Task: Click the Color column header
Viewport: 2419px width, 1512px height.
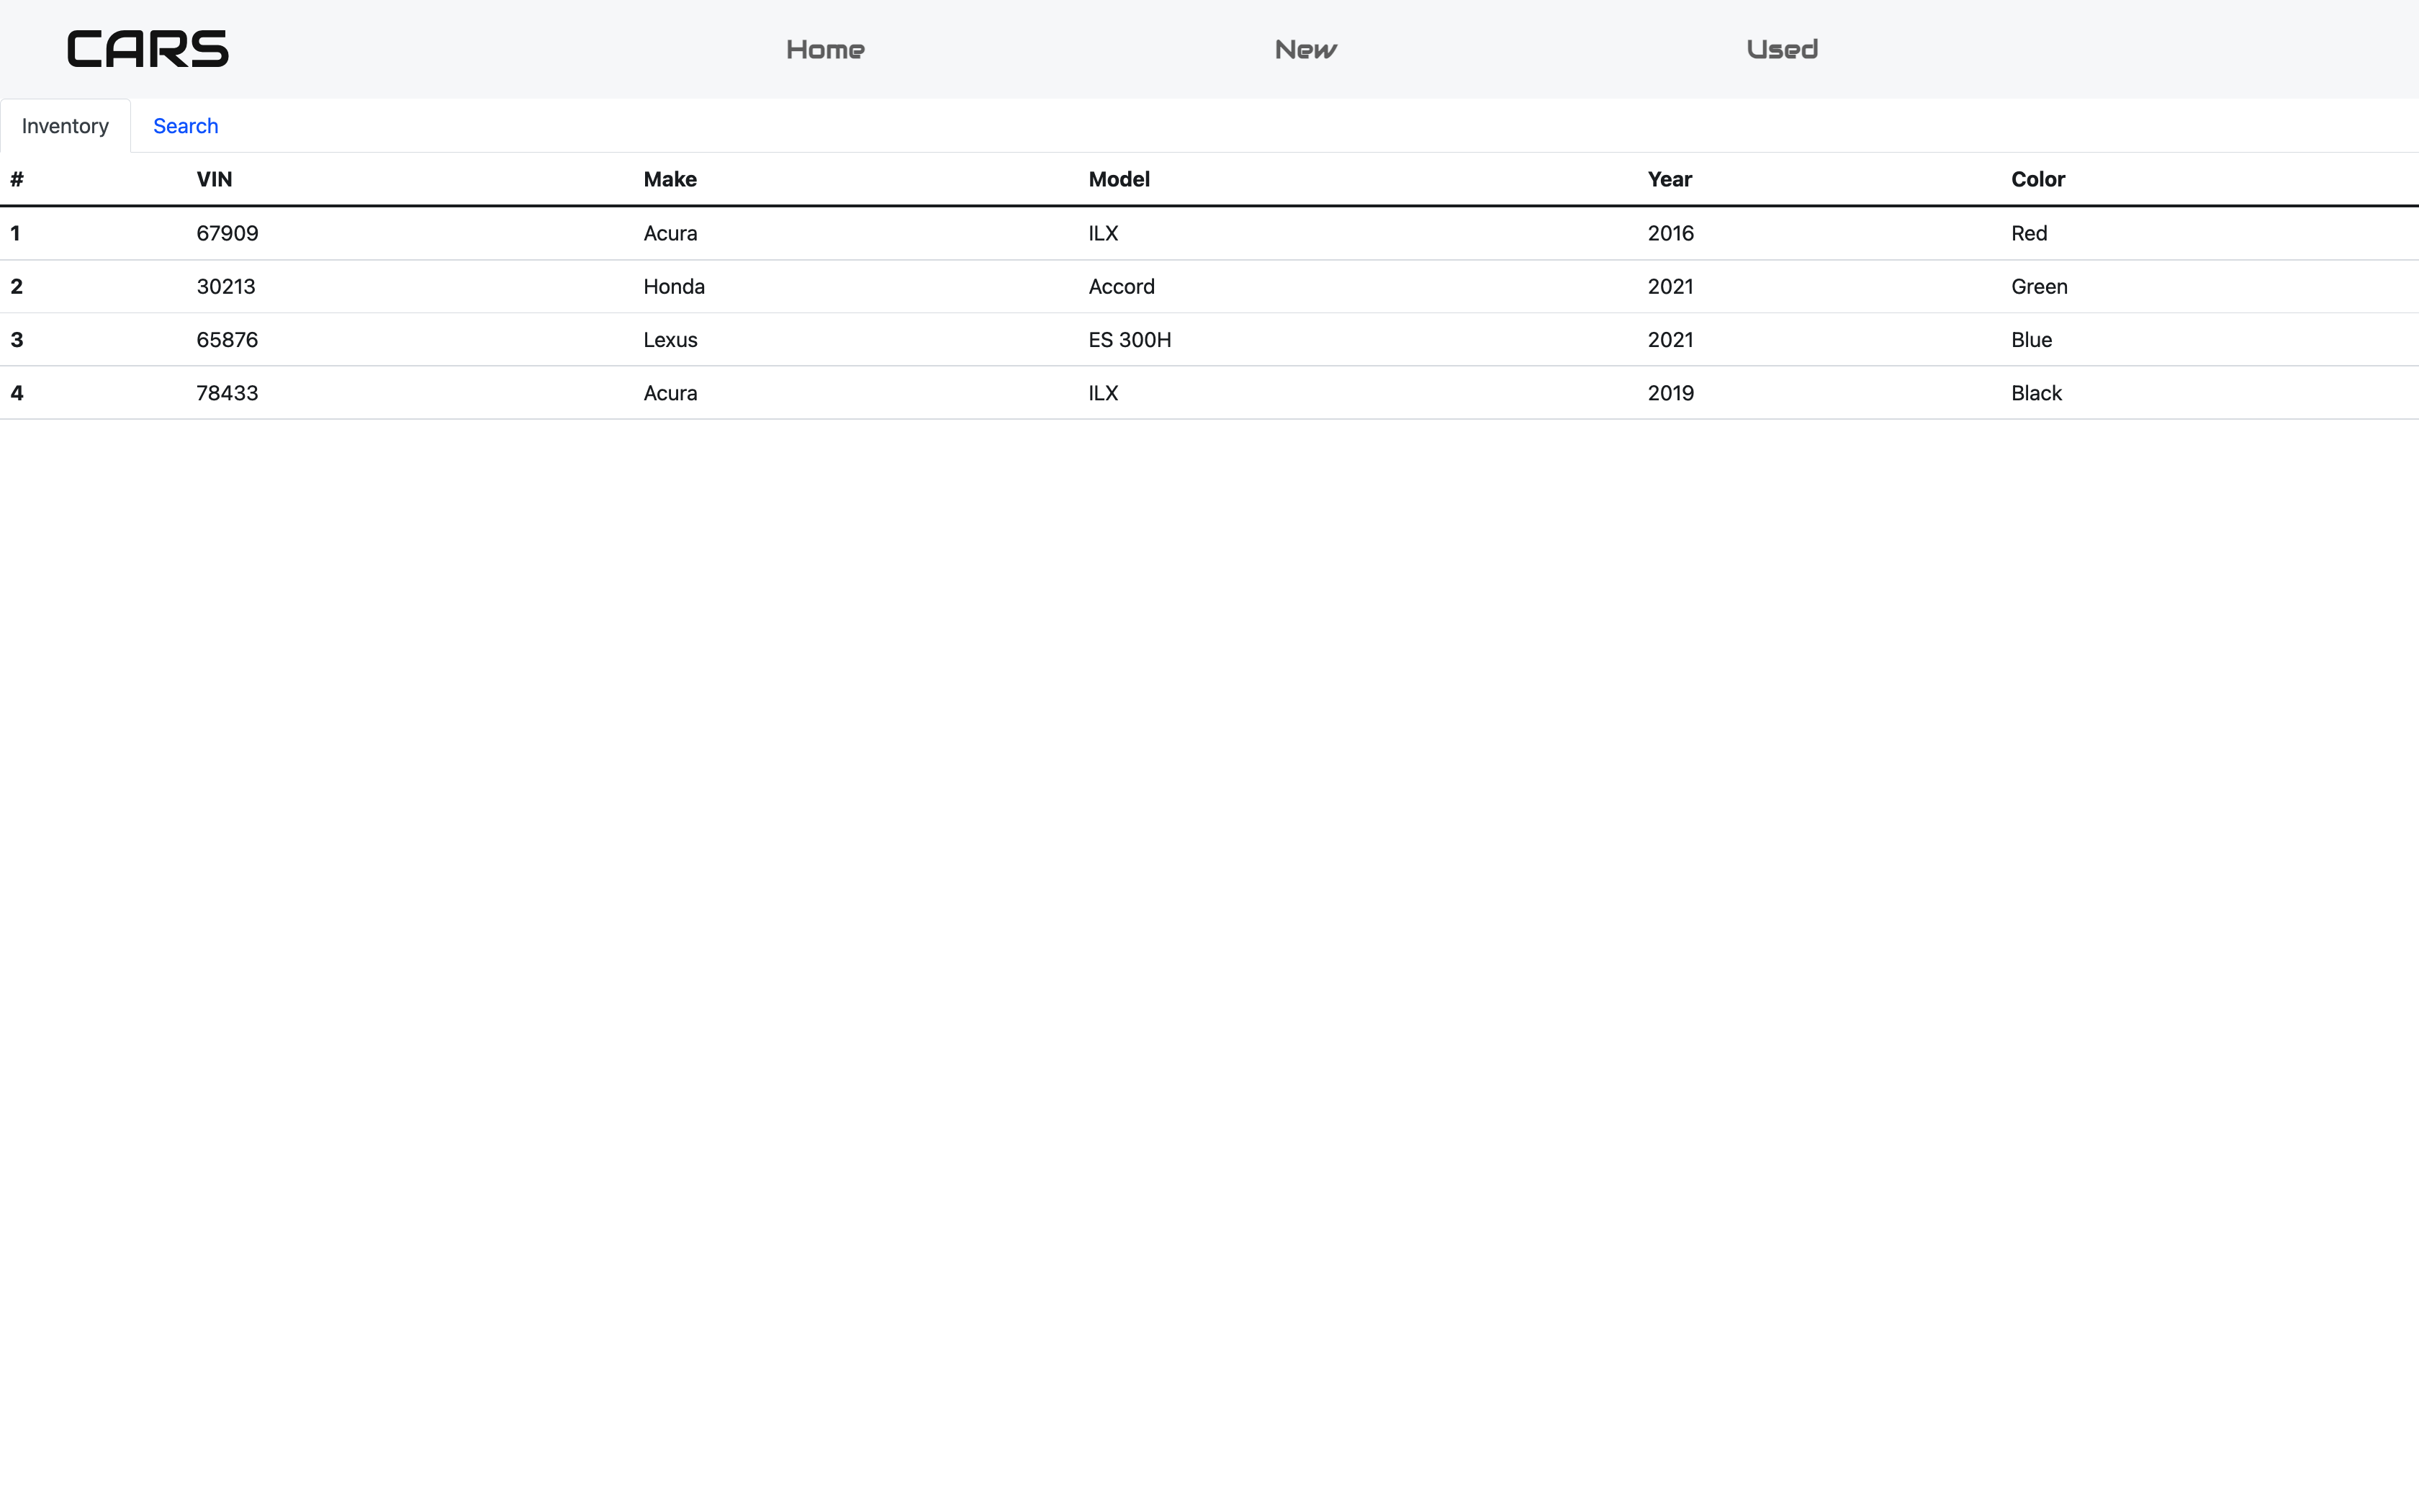Action: 2037,179
